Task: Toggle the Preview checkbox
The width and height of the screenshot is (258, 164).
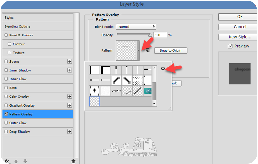Action: coord(230,46)
